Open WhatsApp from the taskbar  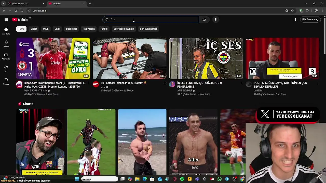(x=220, y=179)
